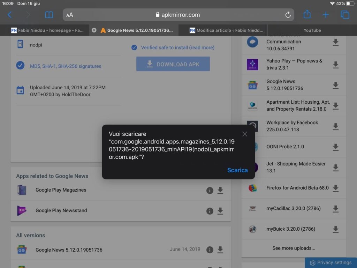357x268 pixels.
Task: Click the DOWNLOAD APK button
Action: pyautogui.click(x=173, y=64)
